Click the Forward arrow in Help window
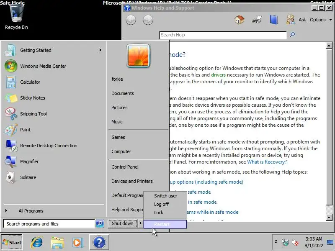The image size is (335, 251). point(148,20)
